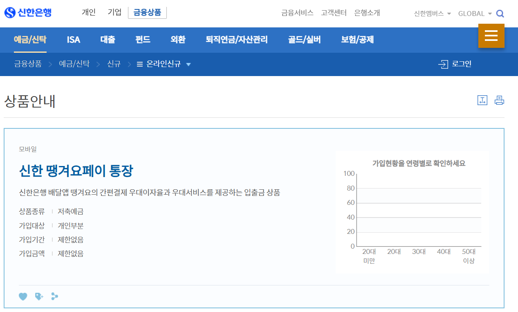Viewport: 518px width, 312px height.
Task: Open the 보험/공제 tab
Action: (x=358, y=40)
